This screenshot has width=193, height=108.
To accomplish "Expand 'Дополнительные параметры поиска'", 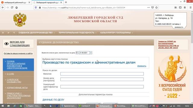I will 95,94.
